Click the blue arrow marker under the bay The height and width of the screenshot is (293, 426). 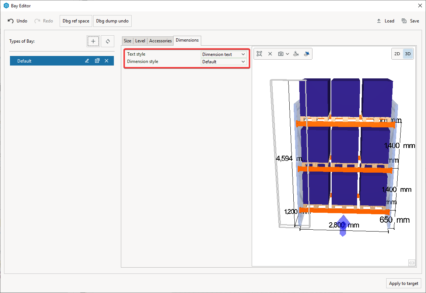(x=343, y=225)
